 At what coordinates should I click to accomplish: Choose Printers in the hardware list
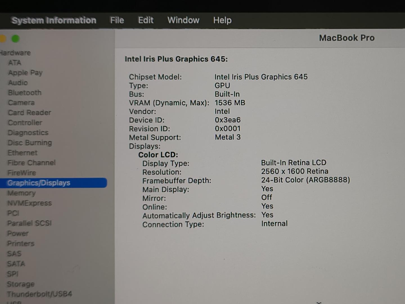coord(21,243)
